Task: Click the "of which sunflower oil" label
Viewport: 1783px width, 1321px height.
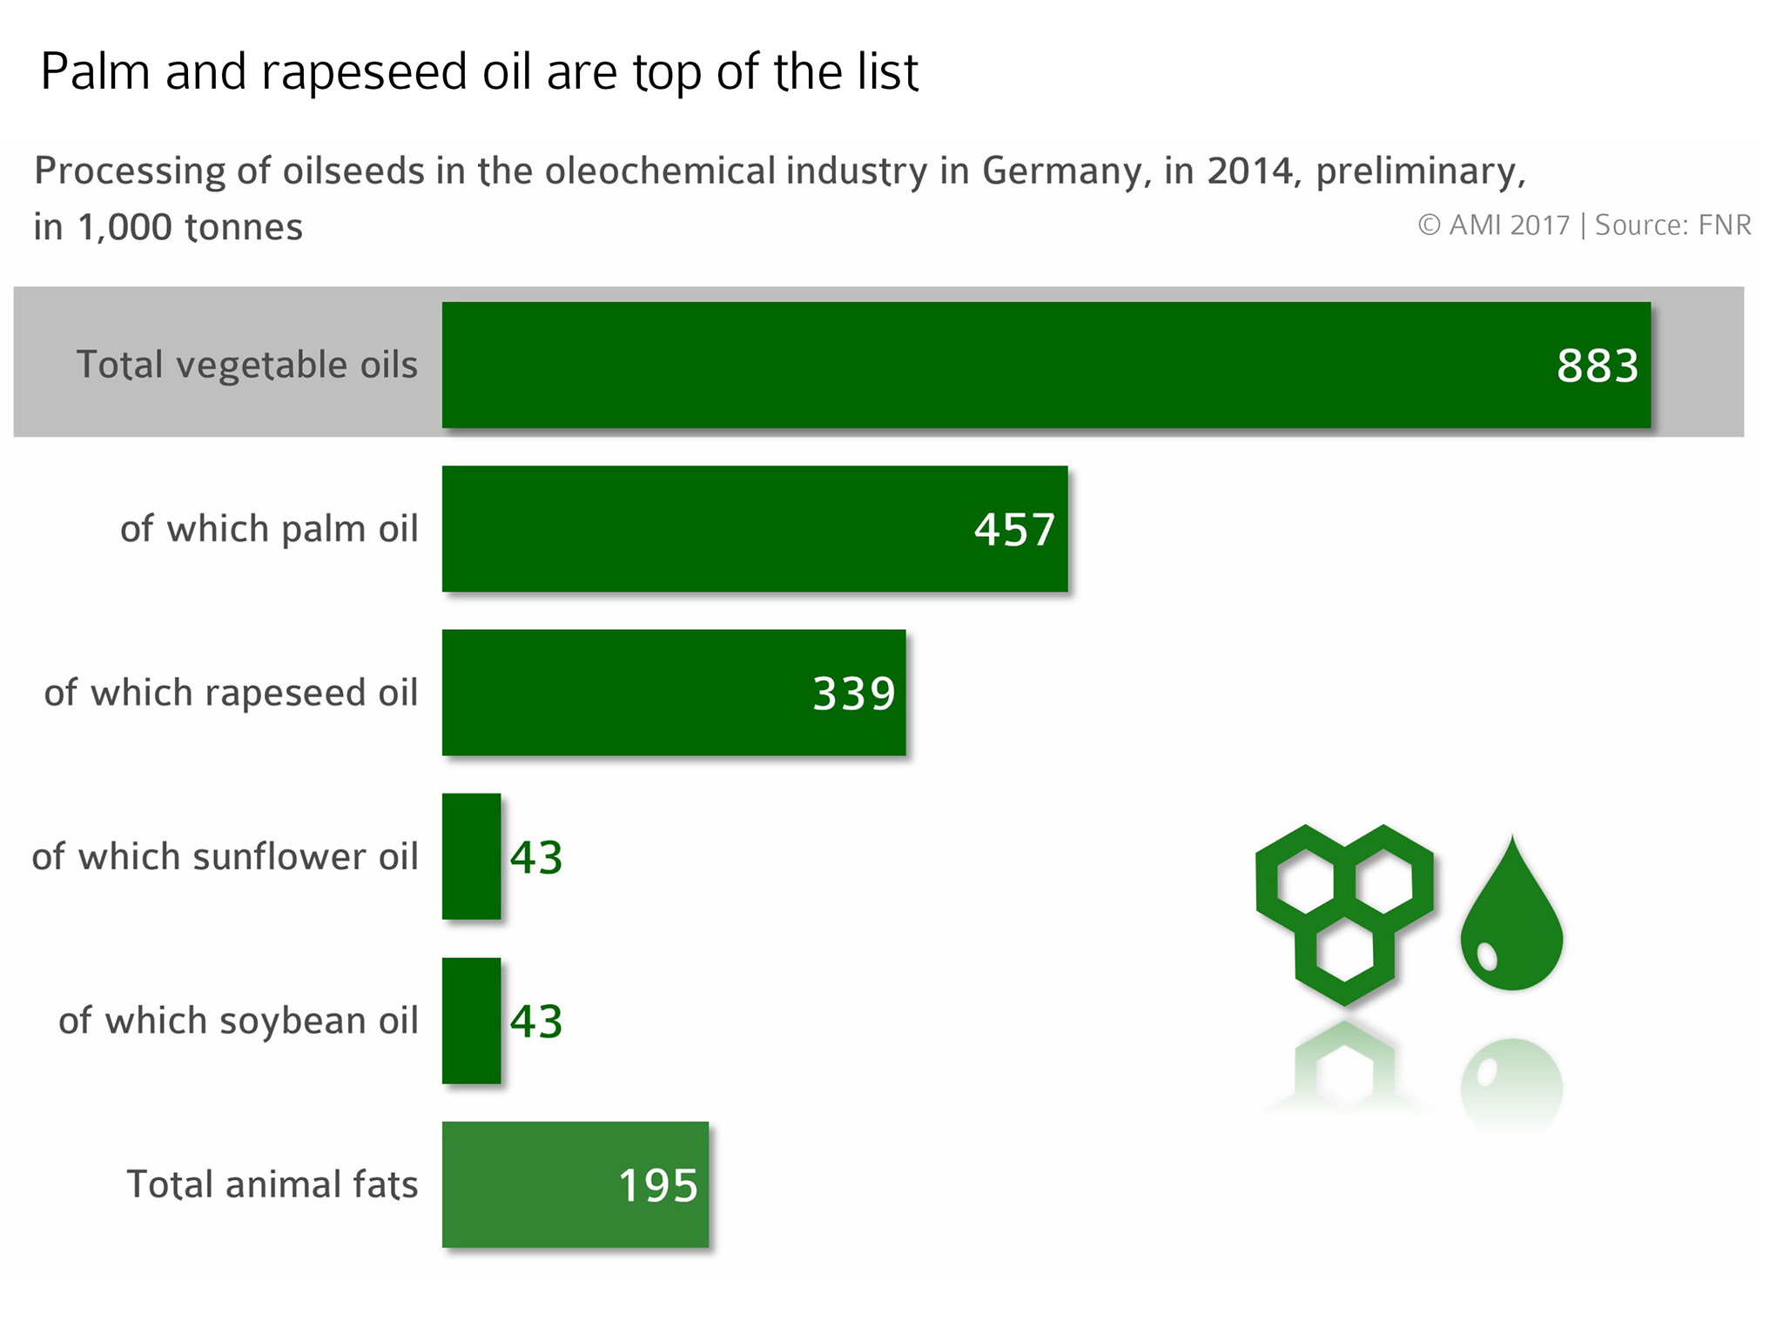Action: coord(225,856)
